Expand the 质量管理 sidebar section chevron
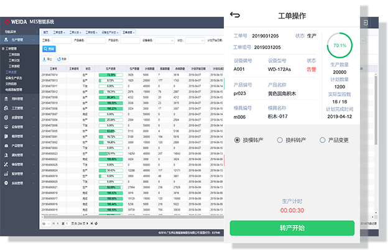388x250 pixels. [x=34, y=118]
